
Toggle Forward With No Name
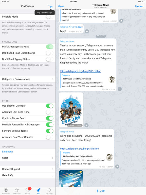[x=50, y=131]
